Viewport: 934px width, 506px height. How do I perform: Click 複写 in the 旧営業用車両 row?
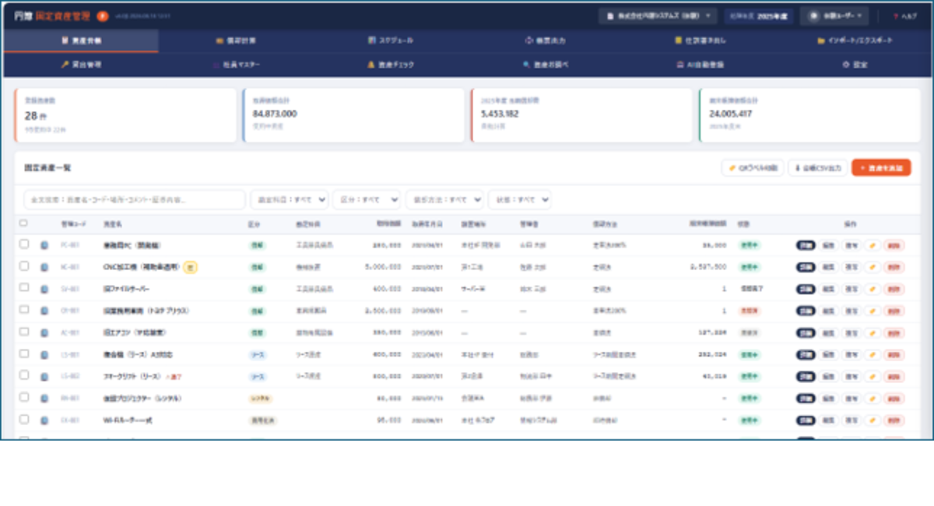pyautogui.click(x=851, y=310)
